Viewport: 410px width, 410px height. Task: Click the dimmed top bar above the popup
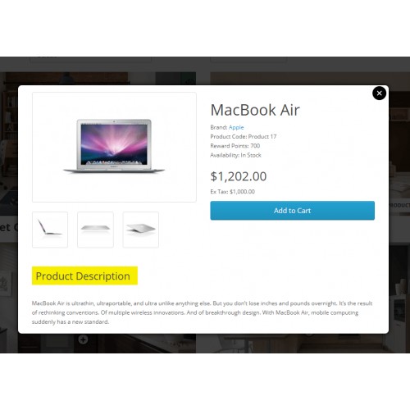coord(205,64)
